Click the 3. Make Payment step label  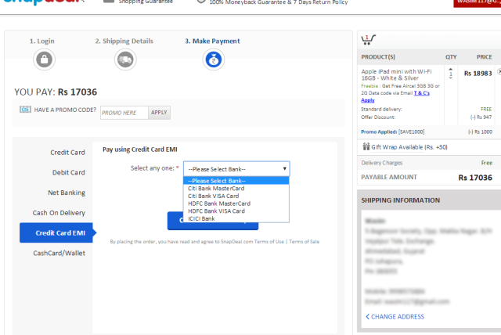(212, 41)
